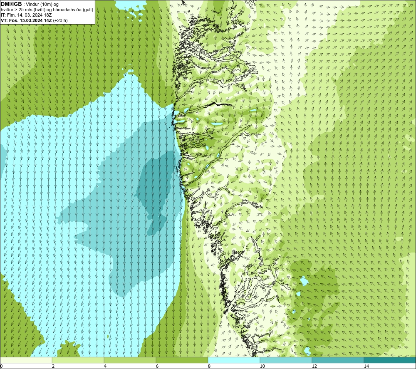Click the 'DMI/IGB' title text
This screenshot has height=369, width=416.
coord(11,4)
